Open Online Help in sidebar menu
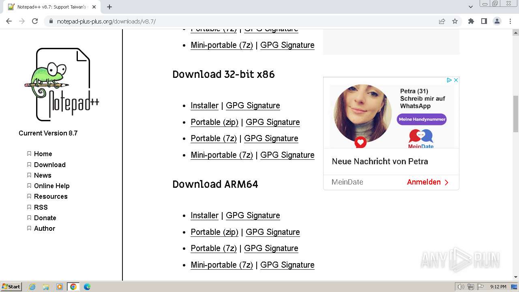519x292 pixels. [x=52, y=186]
